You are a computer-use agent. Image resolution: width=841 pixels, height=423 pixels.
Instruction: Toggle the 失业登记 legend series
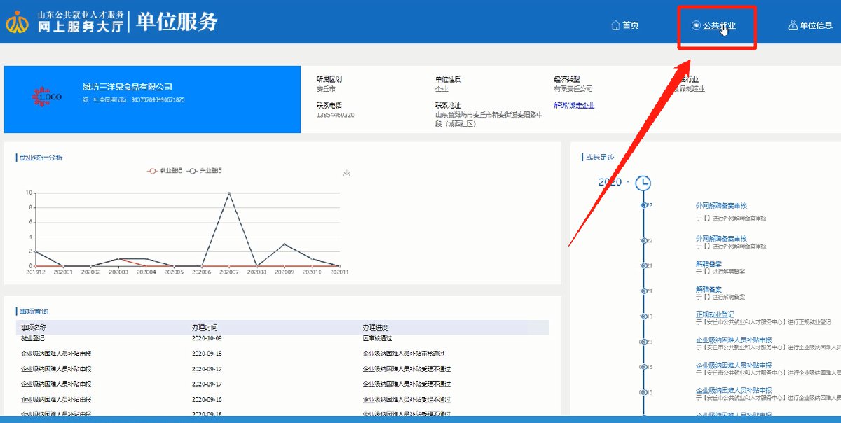(x=205, y=170)
